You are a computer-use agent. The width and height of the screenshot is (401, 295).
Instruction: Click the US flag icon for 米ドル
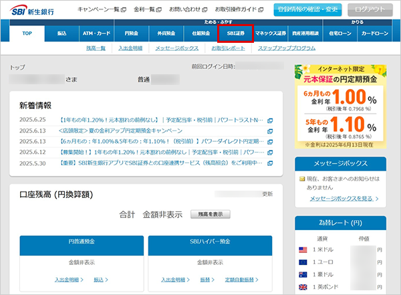303,250
